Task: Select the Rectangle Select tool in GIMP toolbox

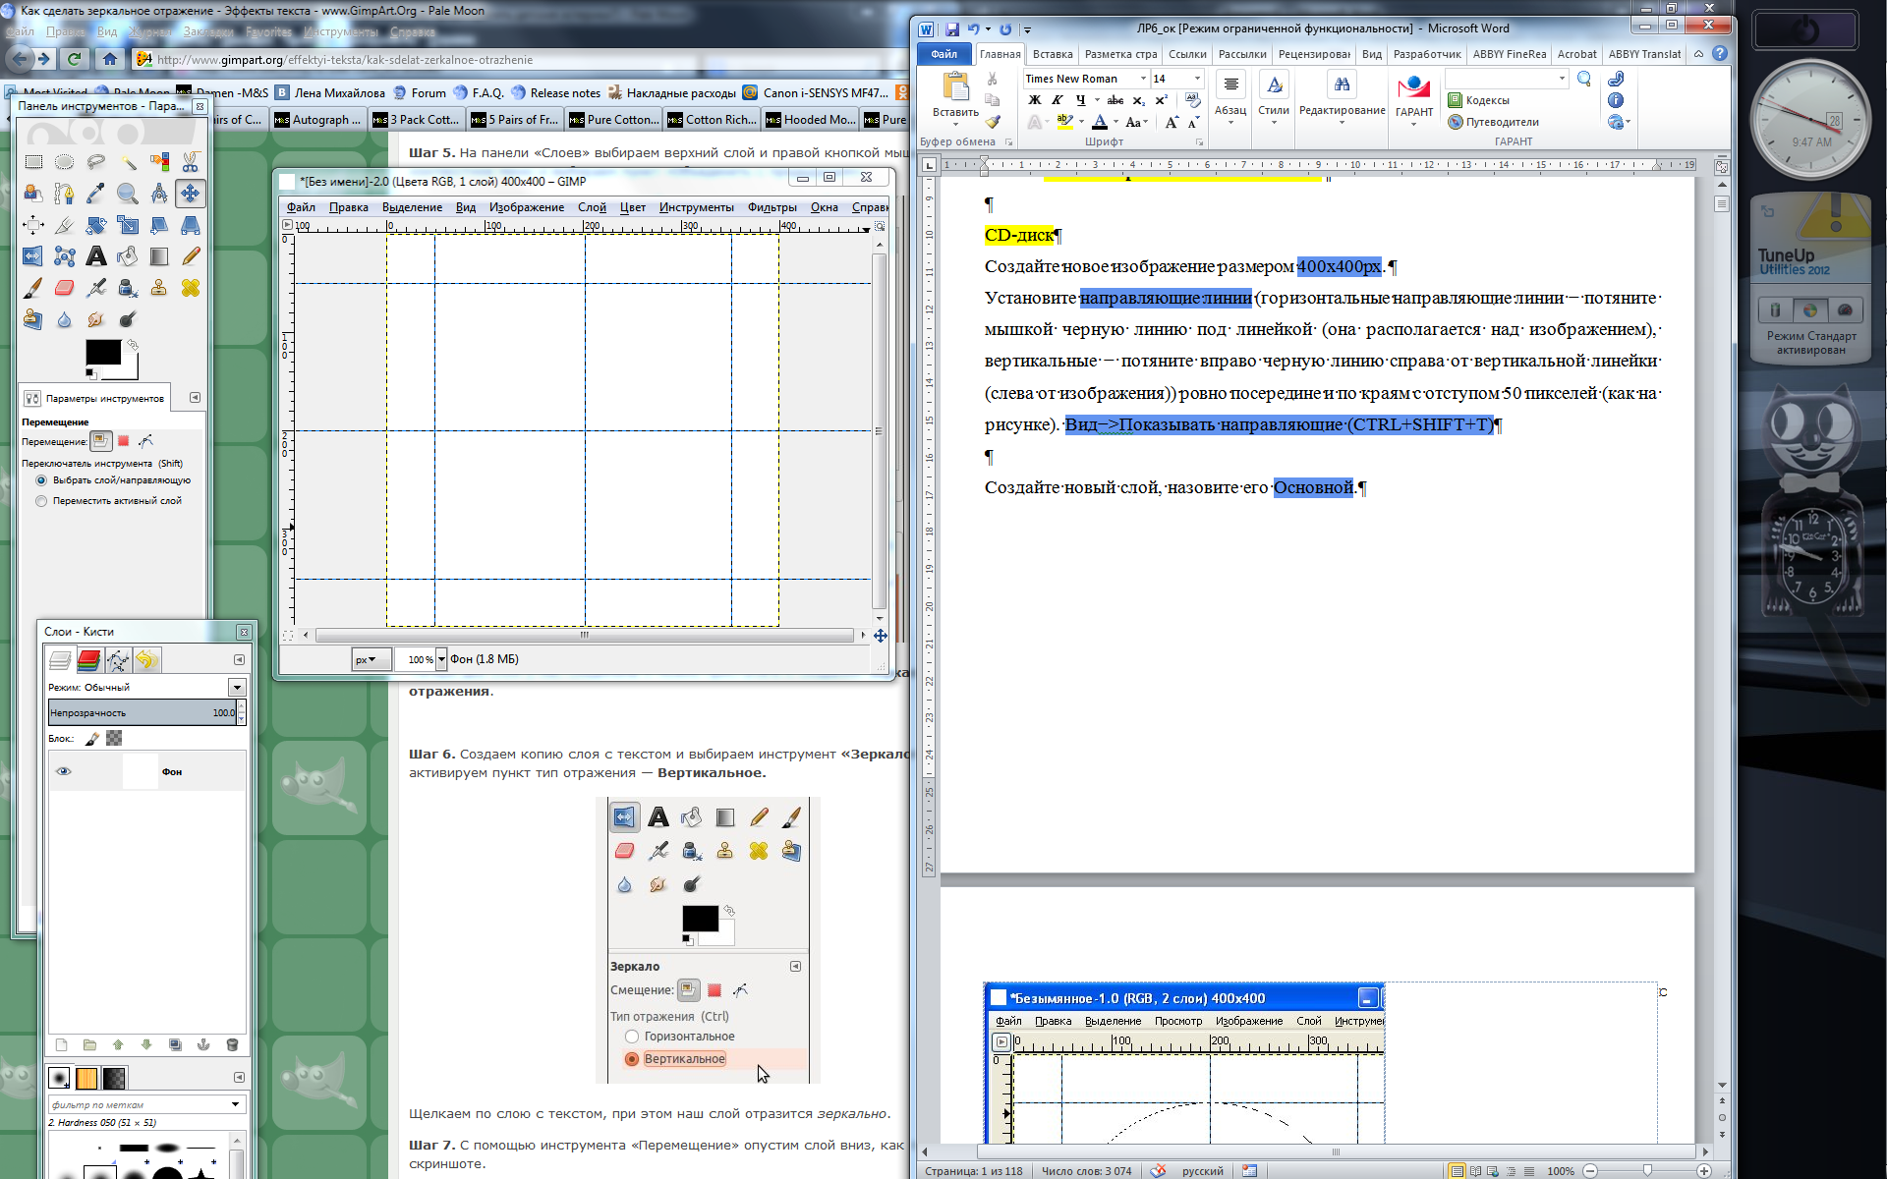Action: 33,161
